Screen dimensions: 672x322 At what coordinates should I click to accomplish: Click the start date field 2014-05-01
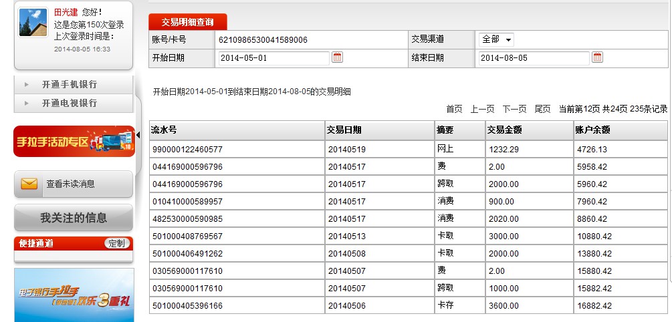[273, 58]
